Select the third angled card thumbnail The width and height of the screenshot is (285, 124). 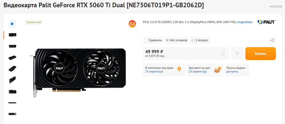[13, 58]
